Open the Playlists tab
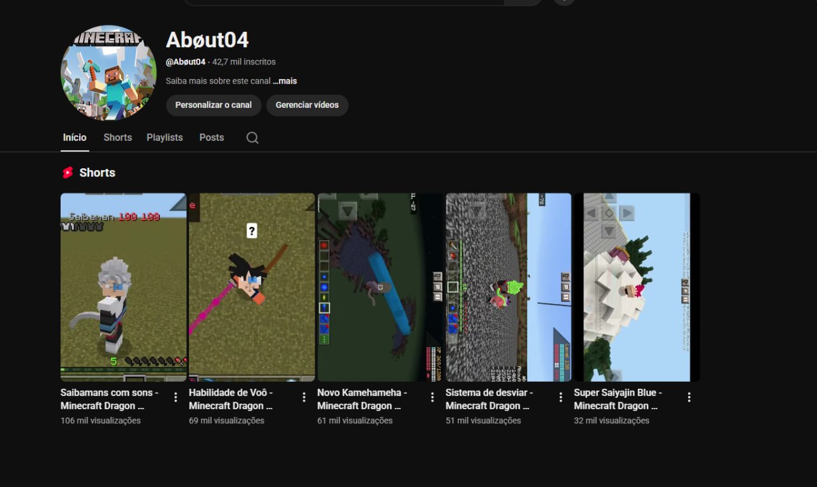This screenshot has height=487, width=817. tap(165, 138)
